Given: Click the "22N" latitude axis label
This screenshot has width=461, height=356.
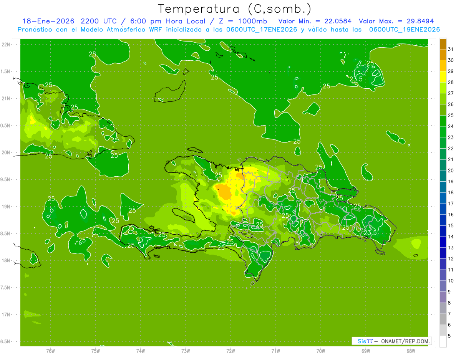Looking at the screenshot, I should coord(6,45).
